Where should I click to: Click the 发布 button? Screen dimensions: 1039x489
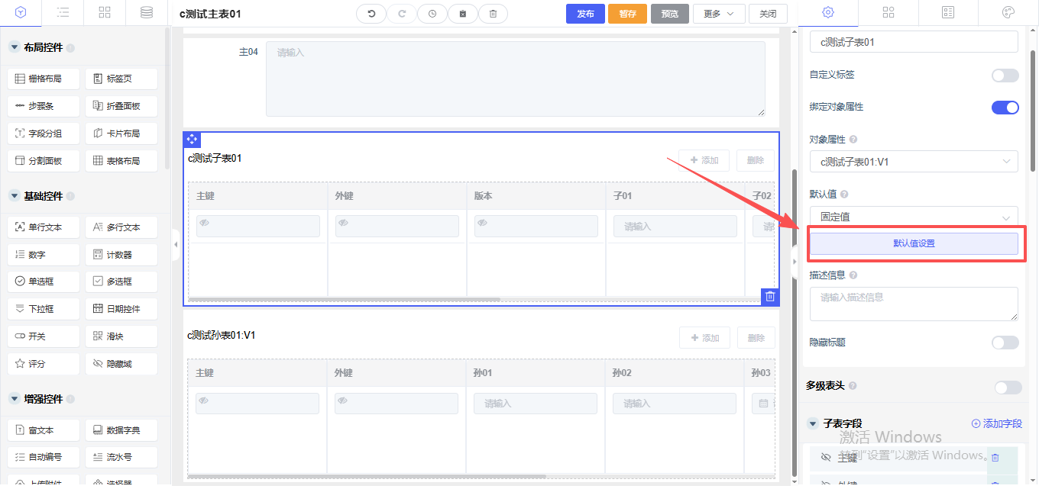coord(585,14)
